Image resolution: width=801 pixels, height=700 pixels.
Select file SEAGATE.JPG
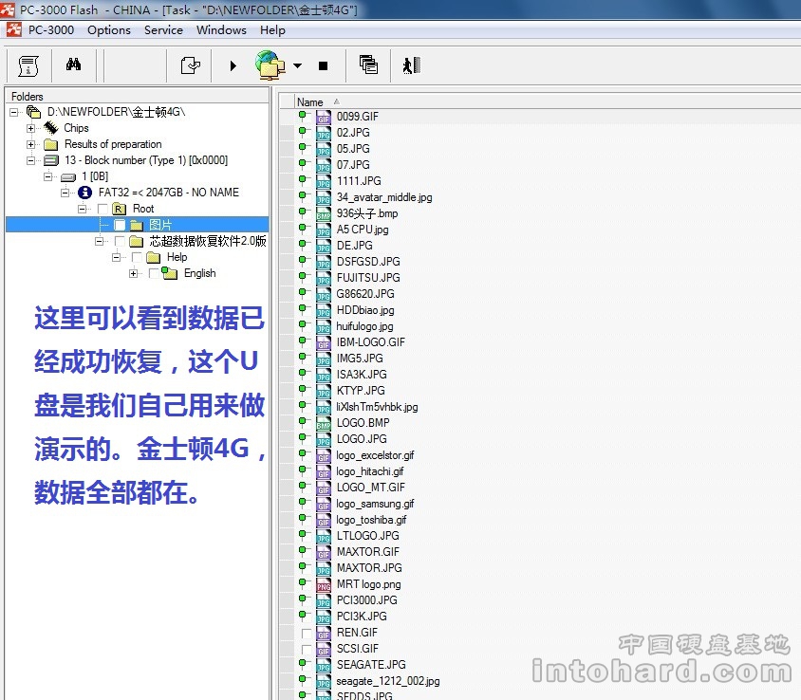pyautogui.click(x=371, y=665)
